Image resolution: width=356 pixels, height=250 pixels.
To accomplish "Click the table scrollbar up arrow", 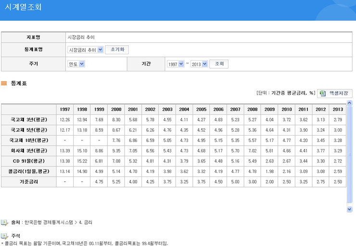I will pos(349,102).
